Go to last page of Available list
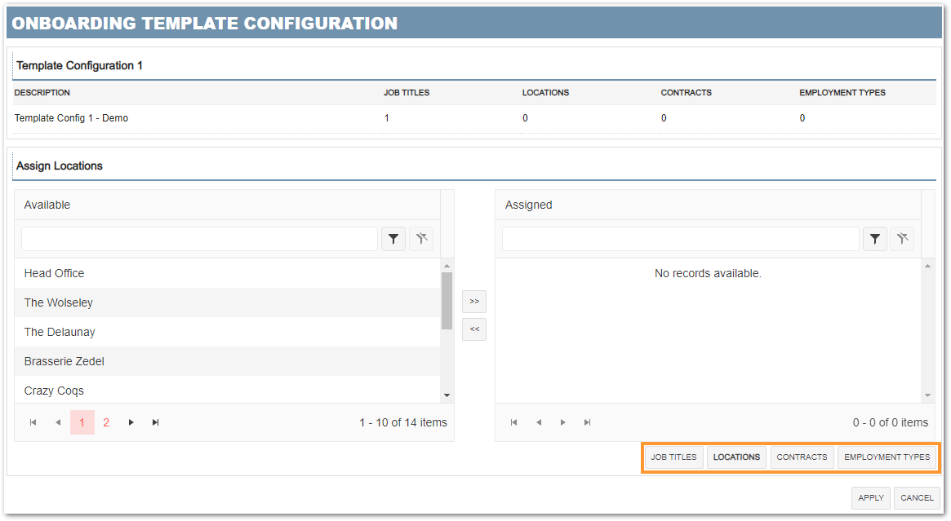Image resolution: width=951 pixels, height=521 pixels. coord(155,422)
